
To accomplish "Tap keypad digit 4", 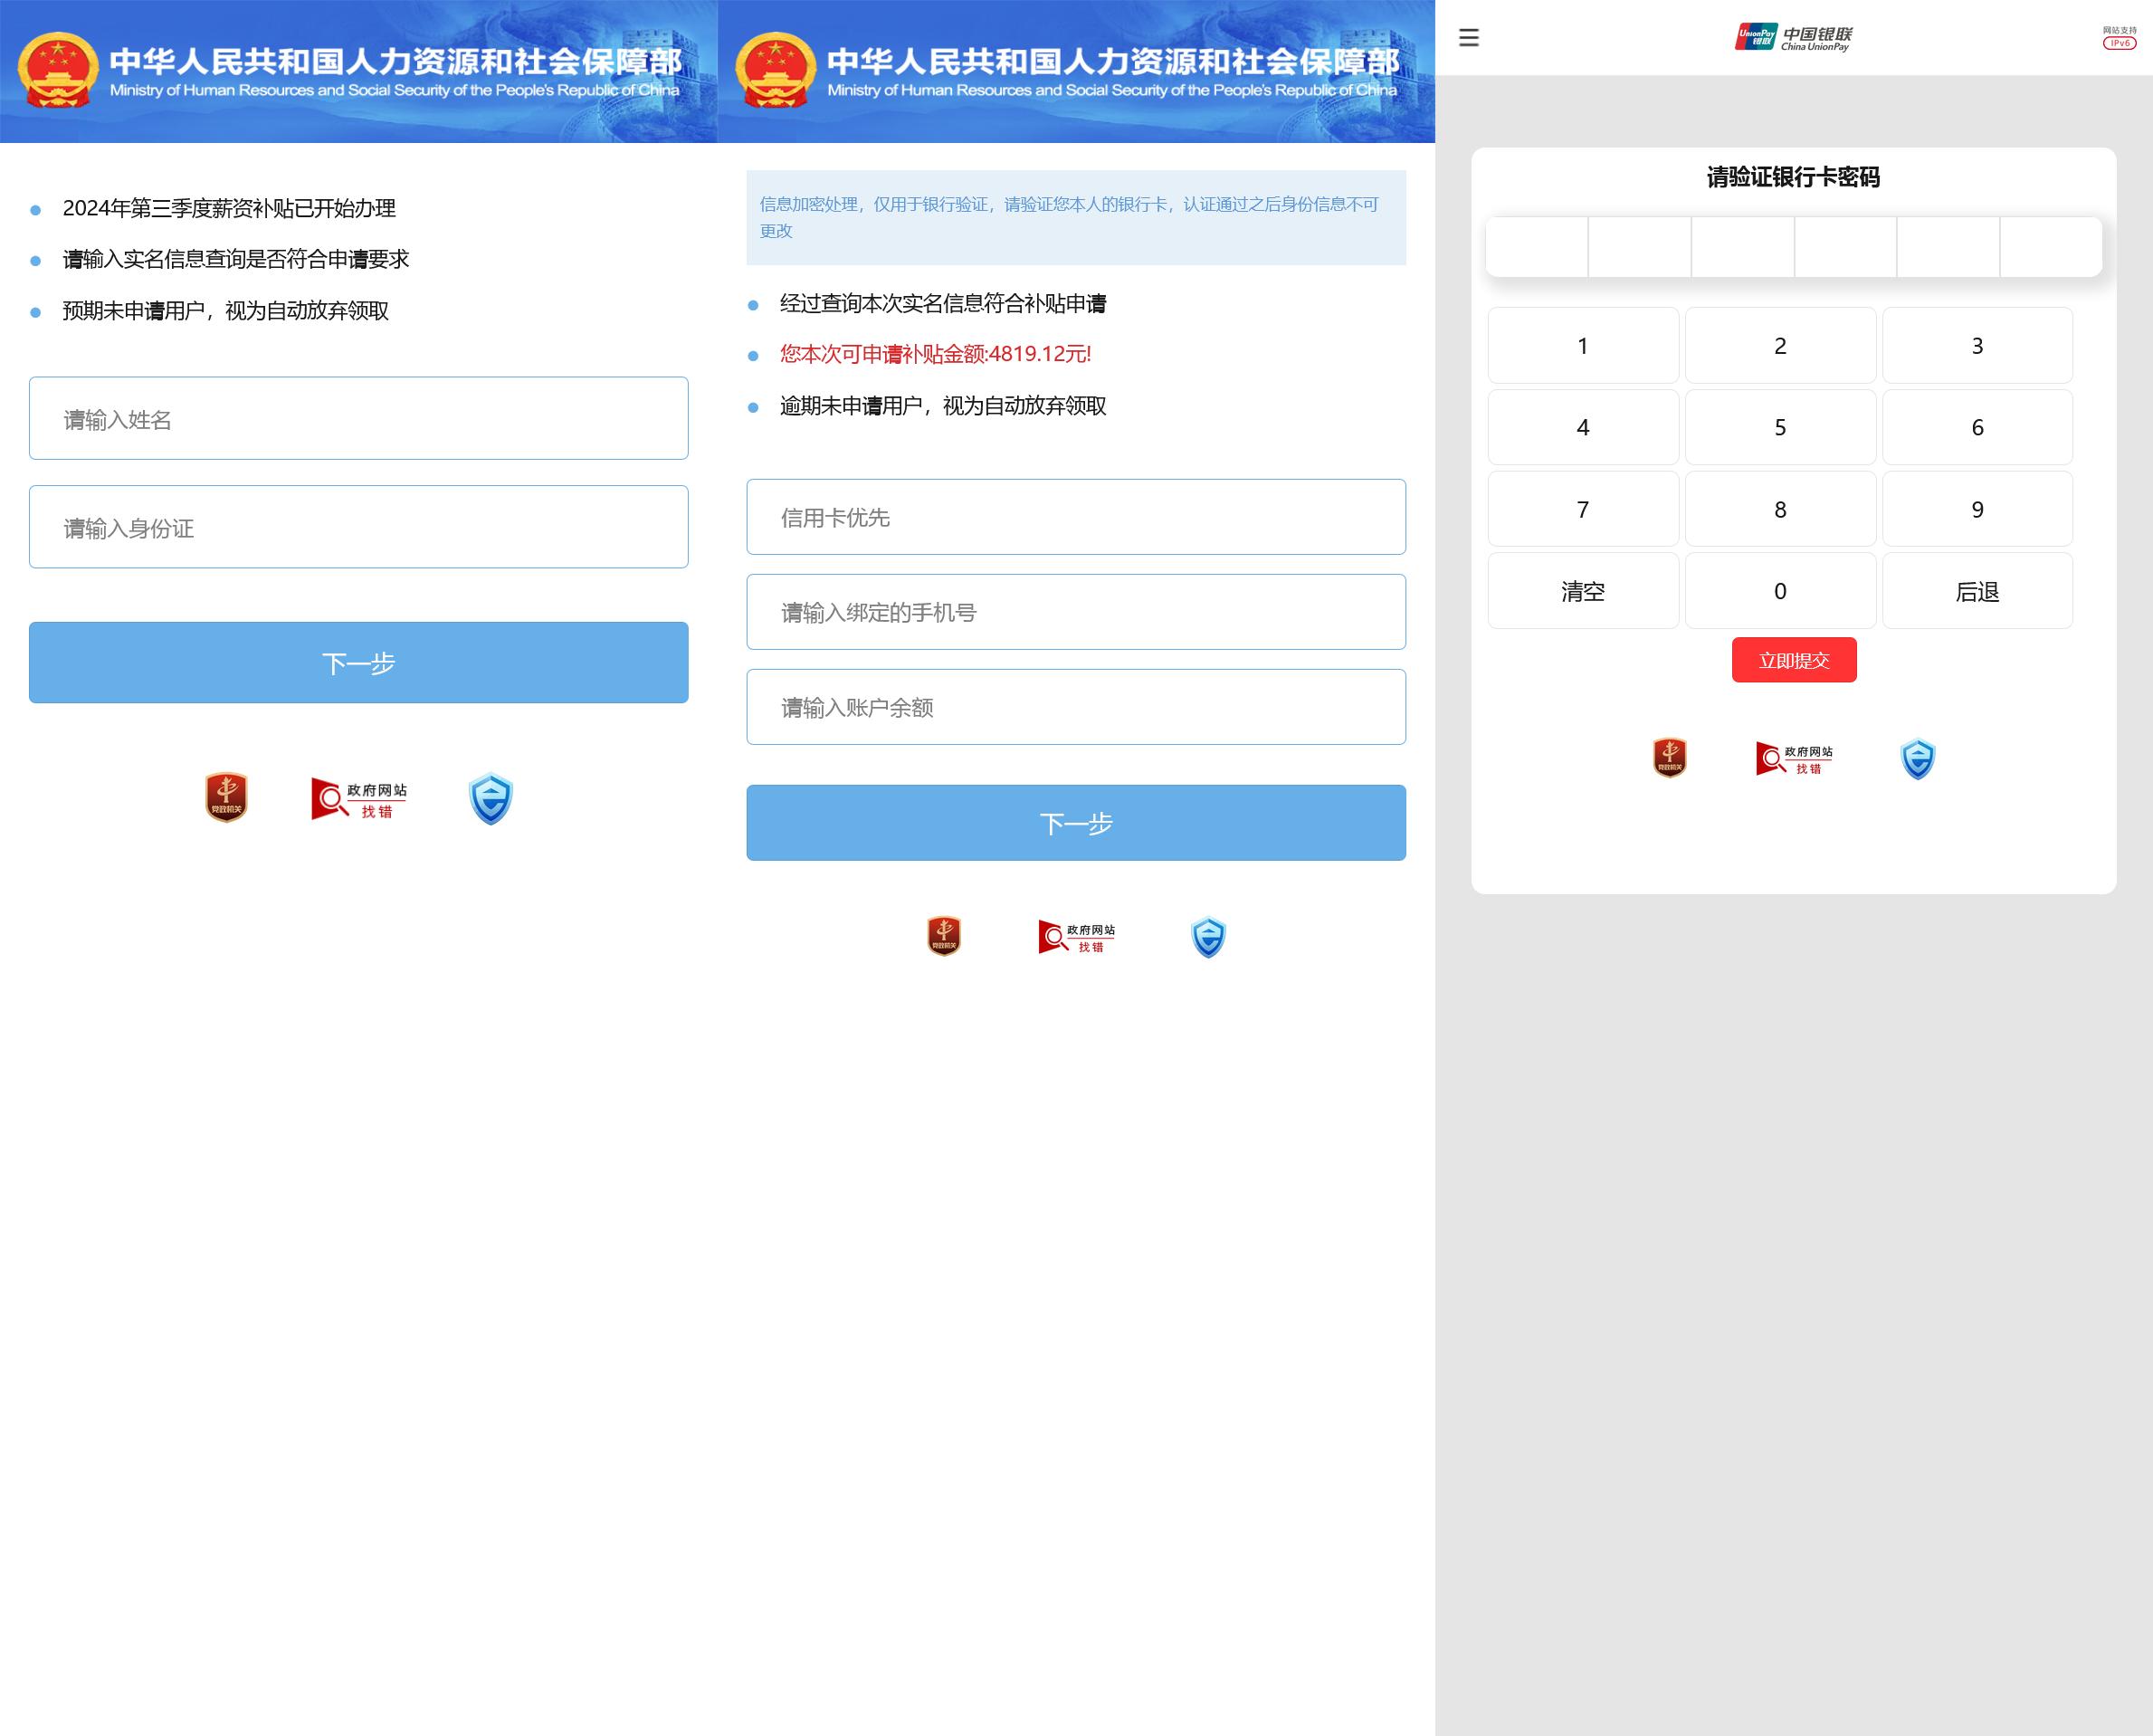I will click(x=1583, y=427).
